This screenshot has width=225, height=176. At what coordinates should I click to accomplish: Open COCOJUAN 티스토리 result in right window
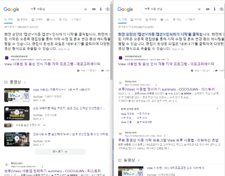pyautogui.click(x=166, y=89)
